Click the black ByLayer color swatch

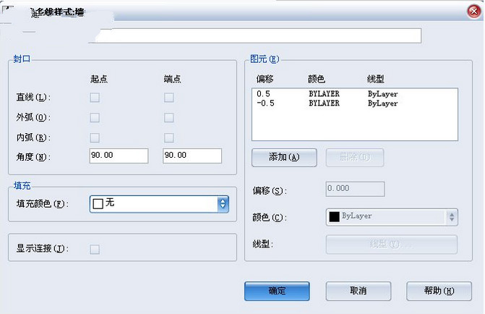click(x=335, y=217)
